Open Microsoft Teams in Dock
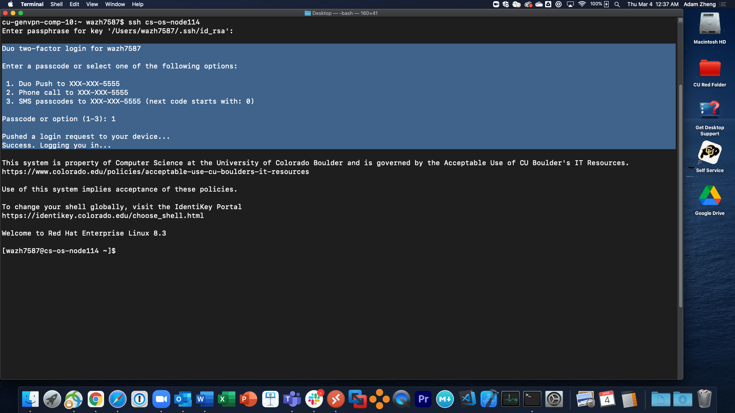 click(x=292, y=400)
